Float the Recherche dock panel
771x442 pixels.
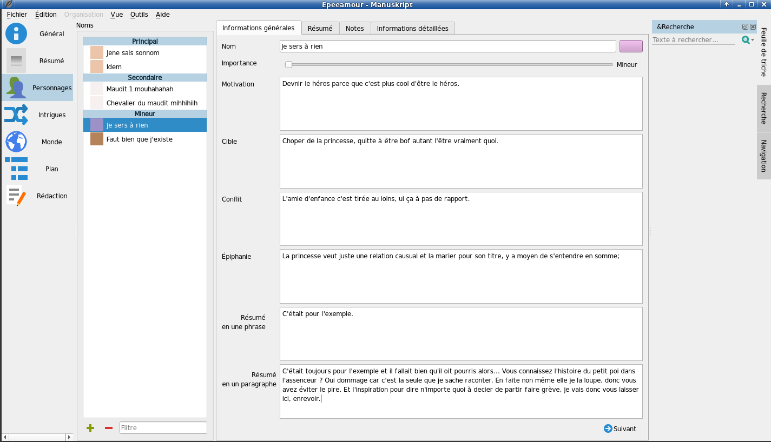coord(745,26)
